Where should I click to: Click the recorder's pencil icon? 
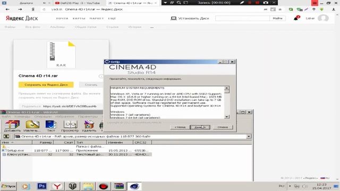pyautogui.click(x=242, y=3)
